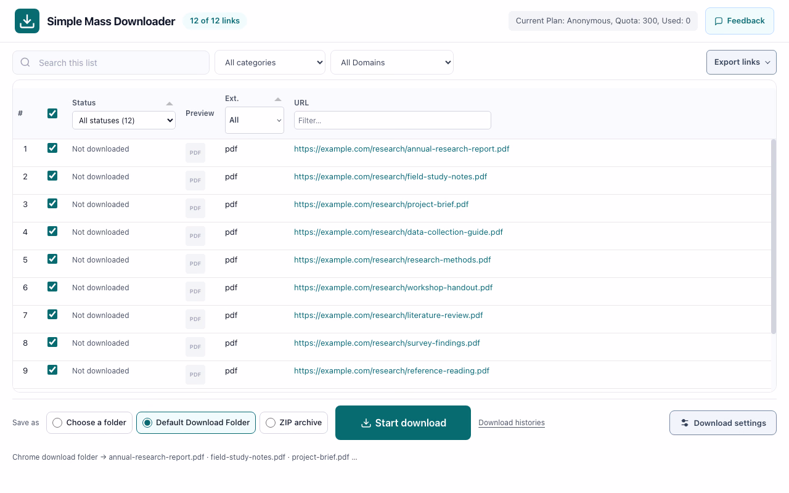
Task: Click the table vertical scrollbar
Action: (x=774, y=237)
